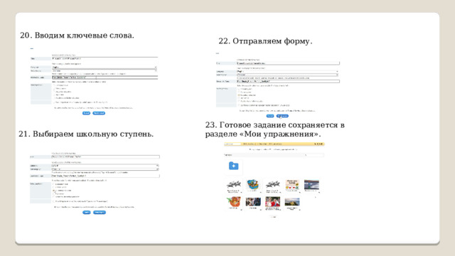This screenshot has height=256, width=455.
Task: Tick the last school level checkbox in step 21 form
Action: (x=54, y=197)
